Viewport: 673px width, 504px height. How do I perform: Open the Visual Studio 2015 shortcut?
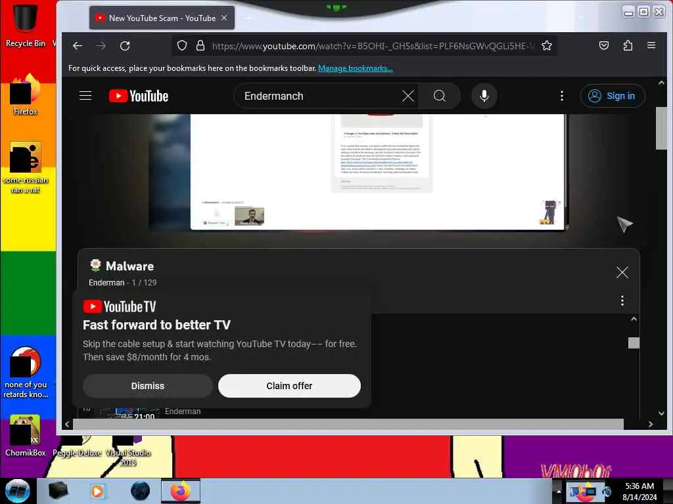(128, 451)
